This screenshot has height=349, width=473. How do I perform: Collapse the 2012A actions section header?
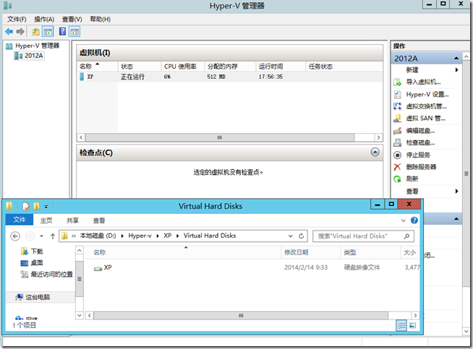coord(456,58)
